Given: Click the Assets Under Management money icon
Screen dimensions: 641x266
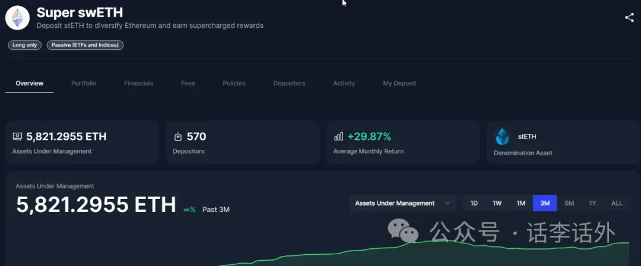Looking at the screenshot, I should point(17,136).
